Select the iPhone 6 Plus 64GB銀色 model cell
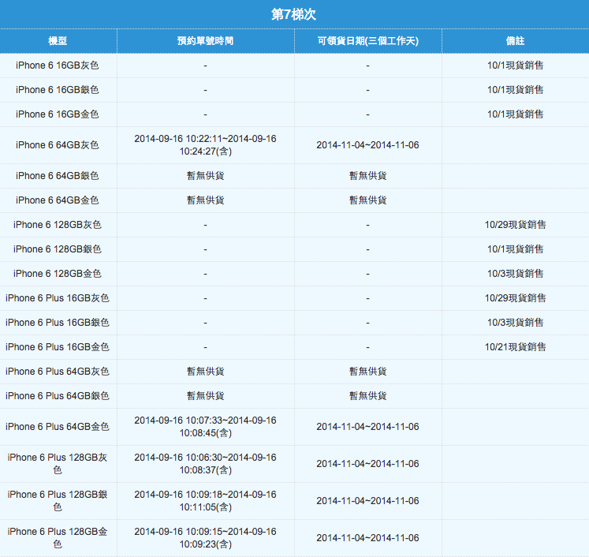589x557 pixels. coord(57,396)
